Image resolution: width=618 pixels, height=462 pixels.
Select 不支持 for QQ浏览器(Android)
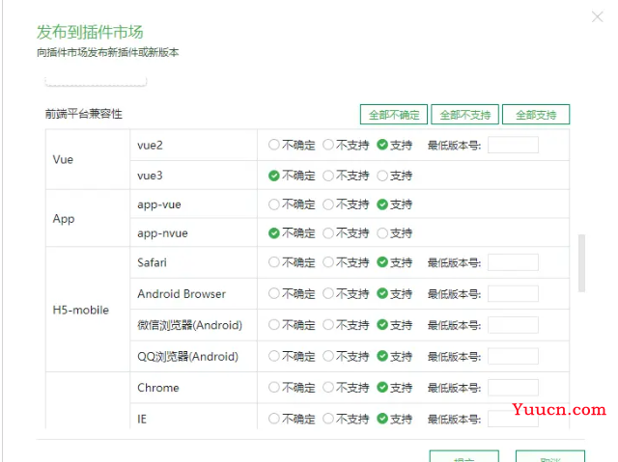328,356
